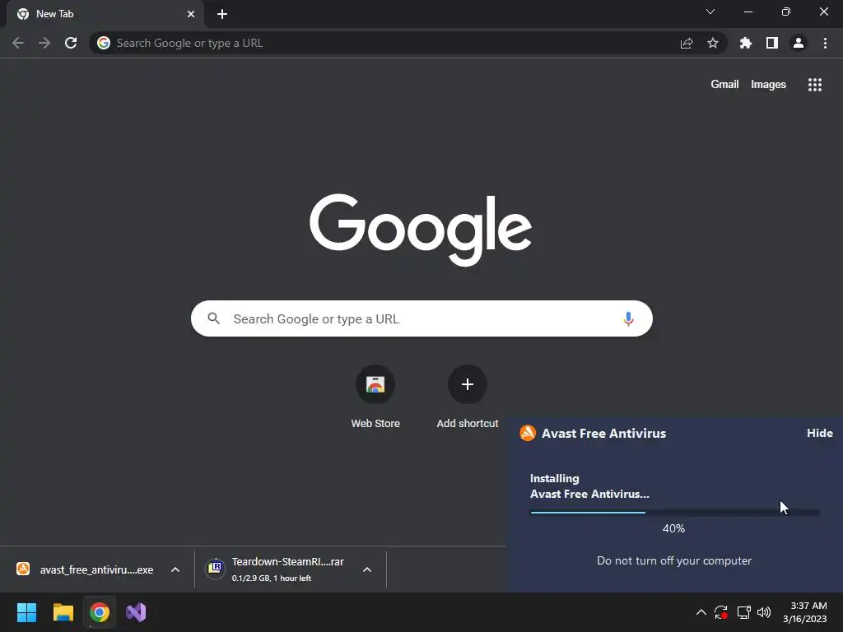The image size is (843, 632).
Task: Select the New Tab tab
Action: [x=105, y=14]
